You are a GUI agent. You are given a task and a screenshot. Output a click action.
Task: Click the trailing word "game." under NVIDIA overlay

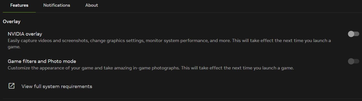[x=14, y=47]
